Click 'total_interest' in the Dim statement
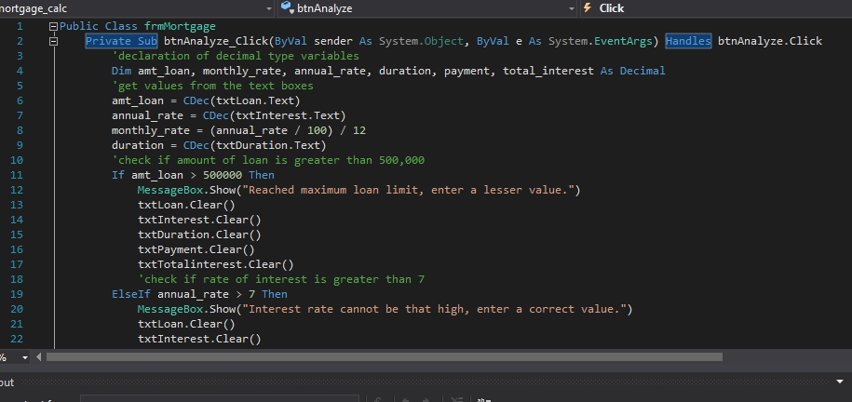The width and height of the screenshot is (852, 402). pos(548,71)
